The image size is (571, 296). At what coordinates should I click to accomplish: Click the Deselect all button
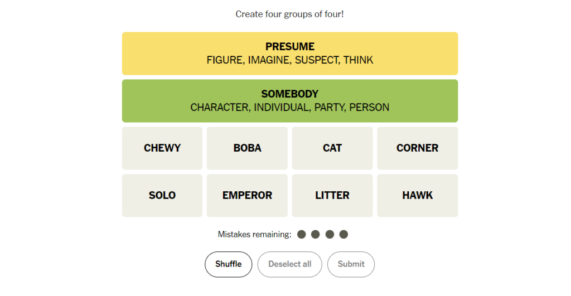click(x=289, y=264)
